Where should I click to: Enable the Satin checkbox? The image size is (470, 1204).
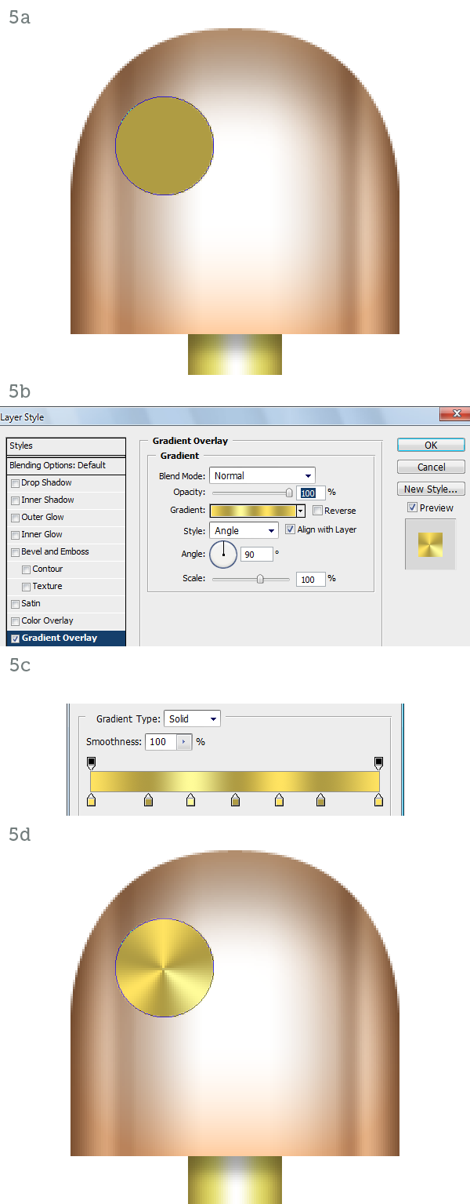pyautogui.click(x=15, y=604)
